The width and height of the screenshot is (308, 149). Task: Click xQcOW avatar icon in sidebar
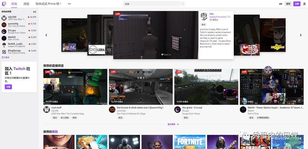point(4,18)
